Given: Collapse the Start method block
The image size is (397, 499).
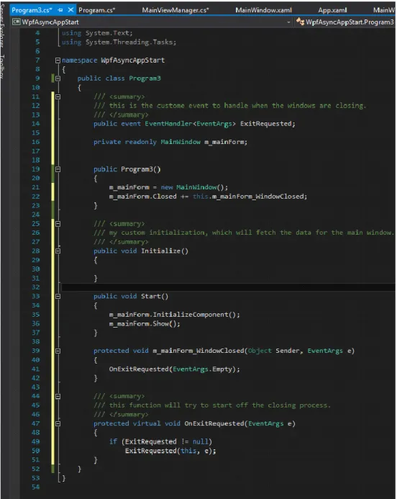Looking at the screenshot, I should pos(58,296).
